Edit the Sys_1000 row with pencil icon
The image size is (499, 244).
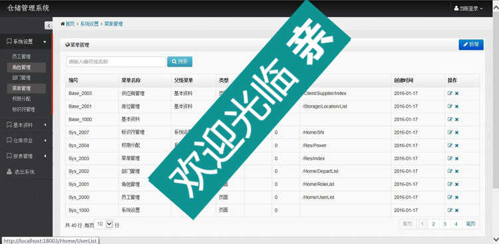450,210
